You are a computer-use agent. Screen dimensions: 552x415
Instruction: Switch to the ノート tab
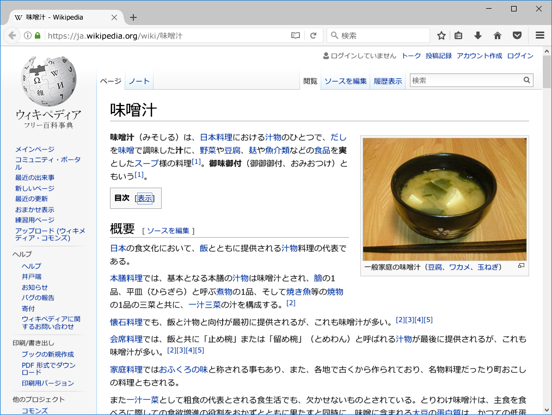139,81
